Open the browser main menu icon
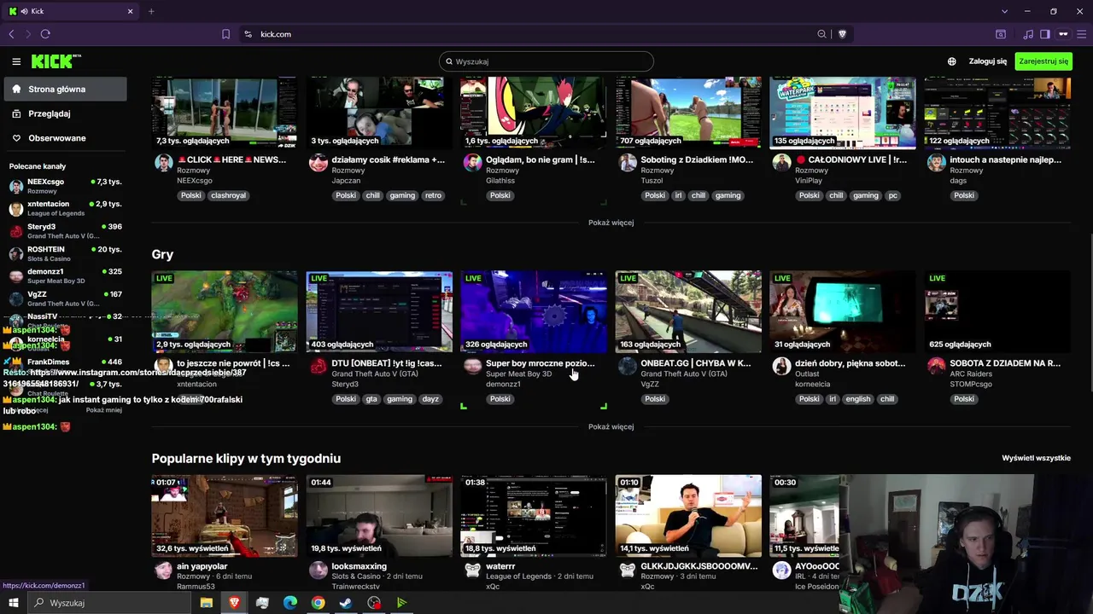Screen dimensions: 1093x614 pos(1081,34)
